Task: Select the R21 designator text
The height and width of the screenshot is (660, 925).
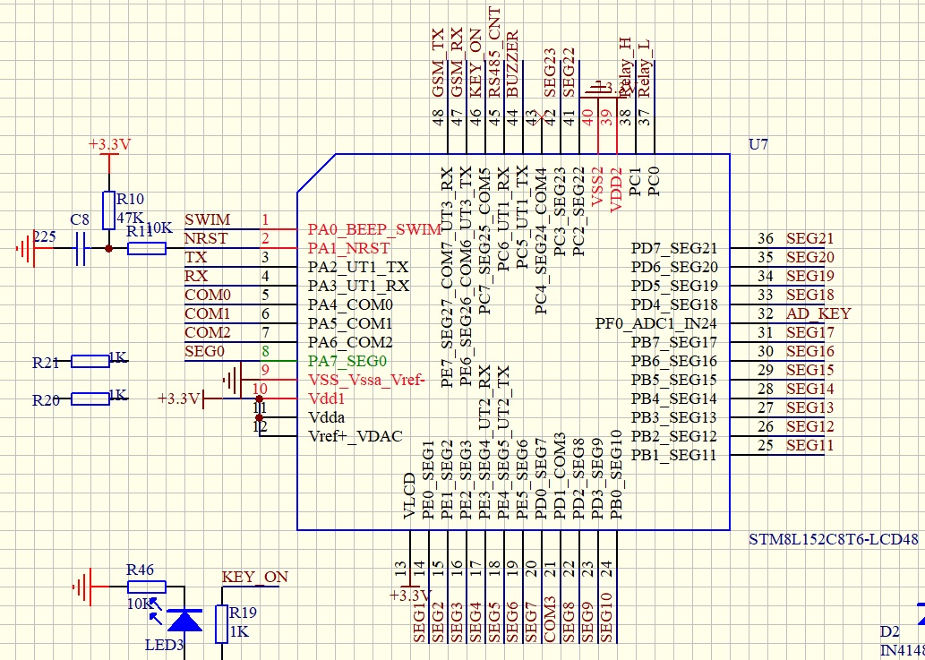Action: (46, 363)
